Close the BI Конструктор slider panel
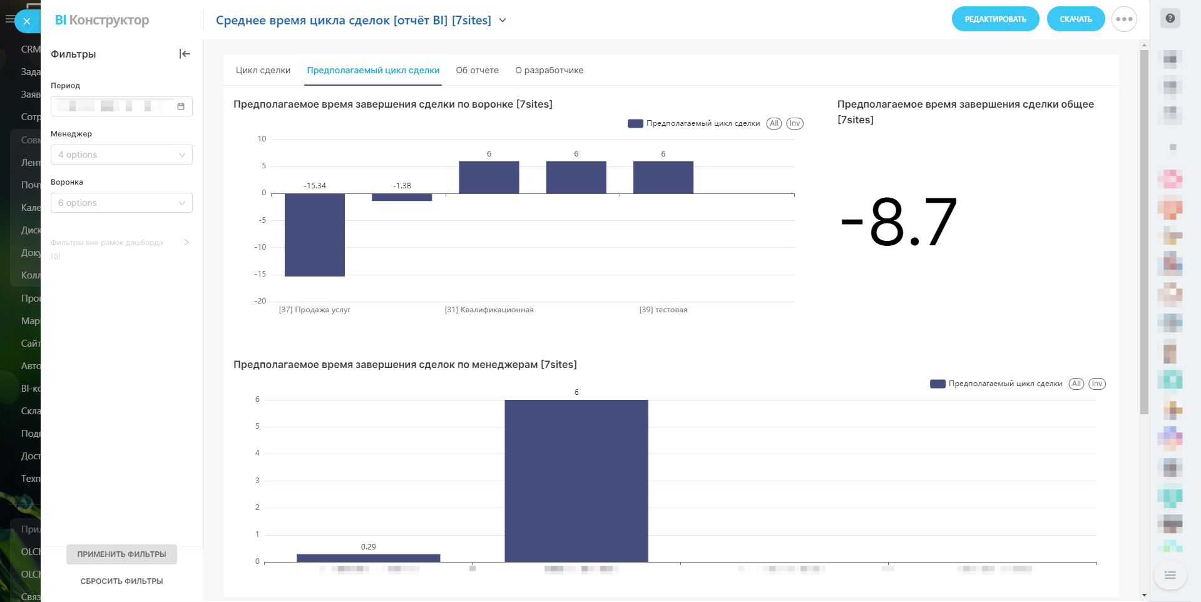1201x602 pixels. 27,21
